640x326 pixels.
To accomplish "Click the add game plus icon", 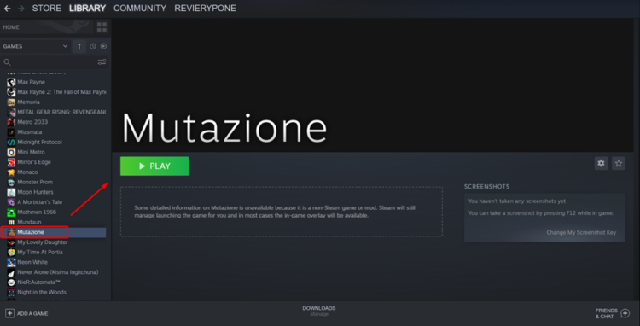I will [x=9, y=313].
